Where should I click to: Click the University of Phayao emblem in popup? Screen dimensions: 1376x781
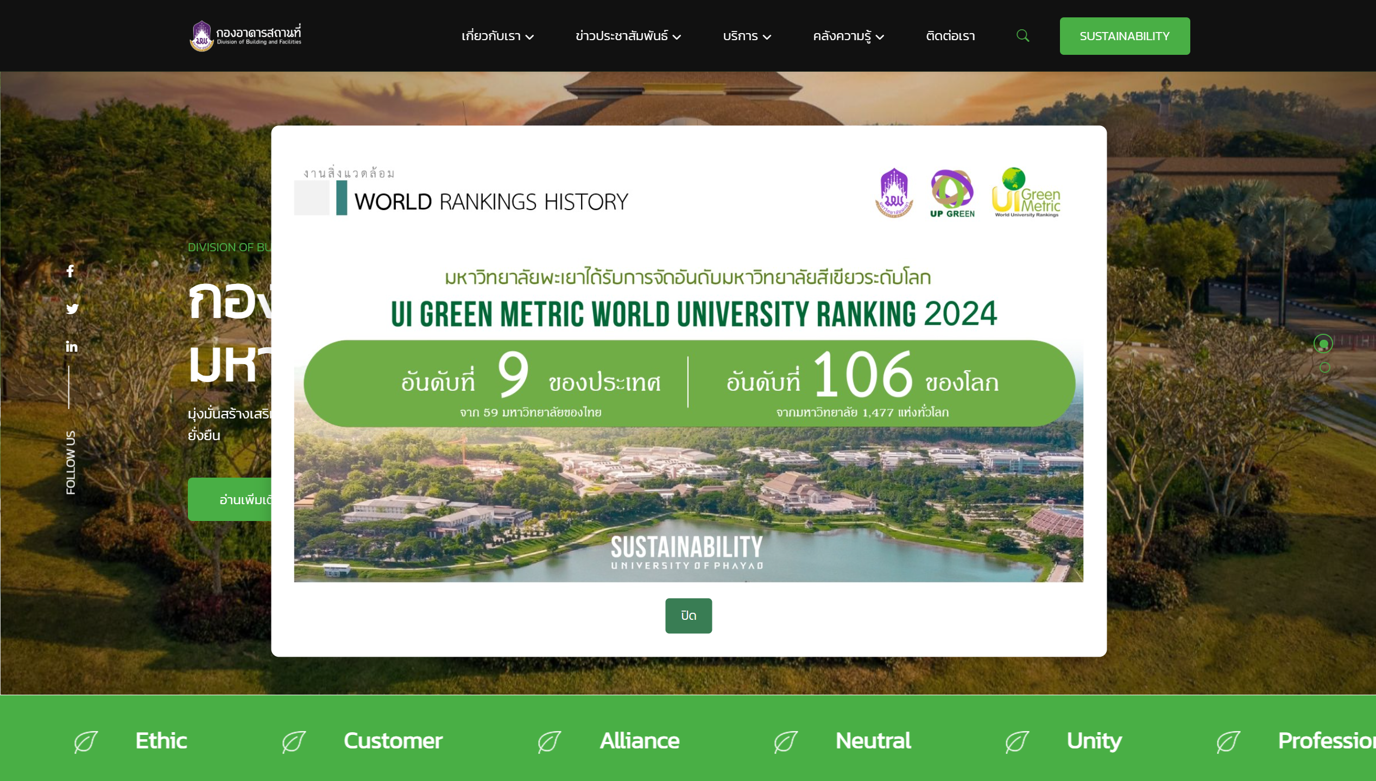tap(894, 193)
